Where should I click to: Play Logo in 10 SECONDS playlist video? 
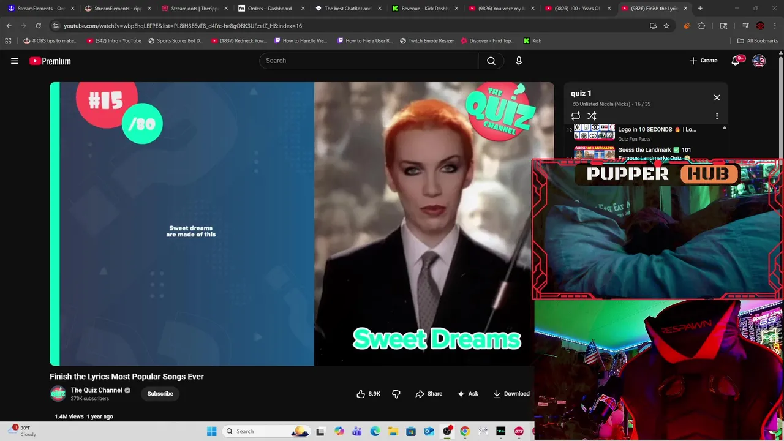pyautogui.click(x=644, y=133)
